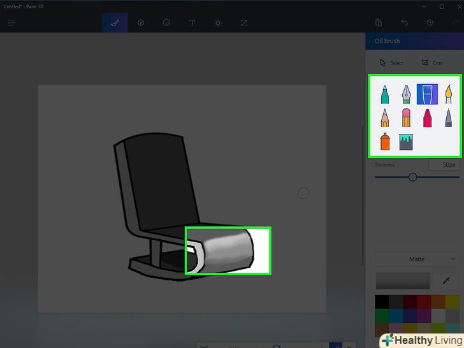Switch to the 3D shapes tab
This screenshot has width=464, height=348.
(x=140, y=23)
